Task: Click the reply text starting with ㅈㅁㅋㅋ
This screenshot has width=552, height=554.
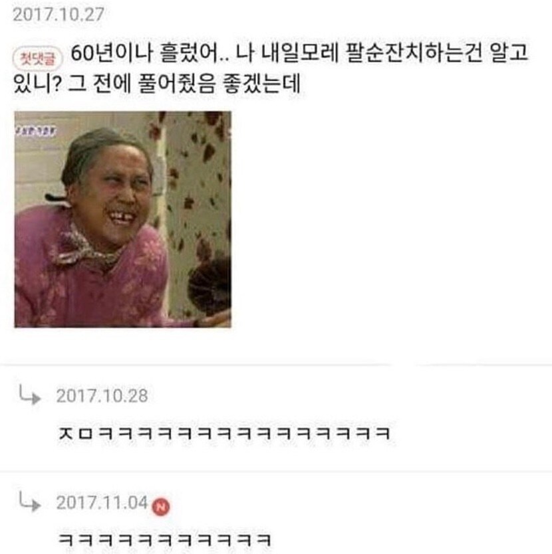Action: [224, 433]
